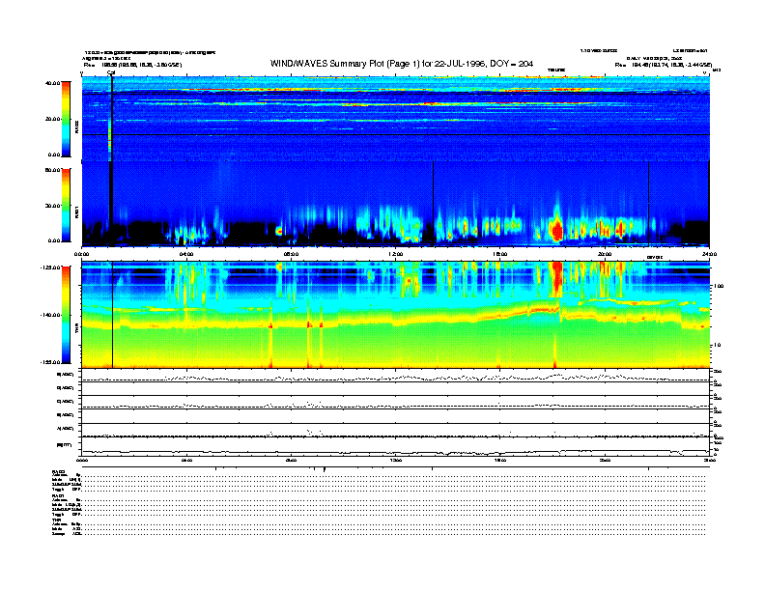Click the -140.00 label on TNR scale
Image resolution: width=765 pixels, height=591 pixels.
pos(50,315)
